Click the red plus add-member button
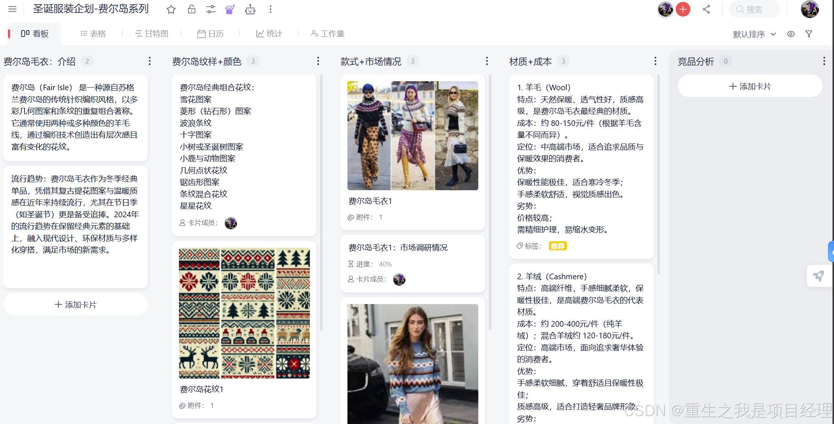834x424 pixels. pyautogui.click(x=683, y=9)
